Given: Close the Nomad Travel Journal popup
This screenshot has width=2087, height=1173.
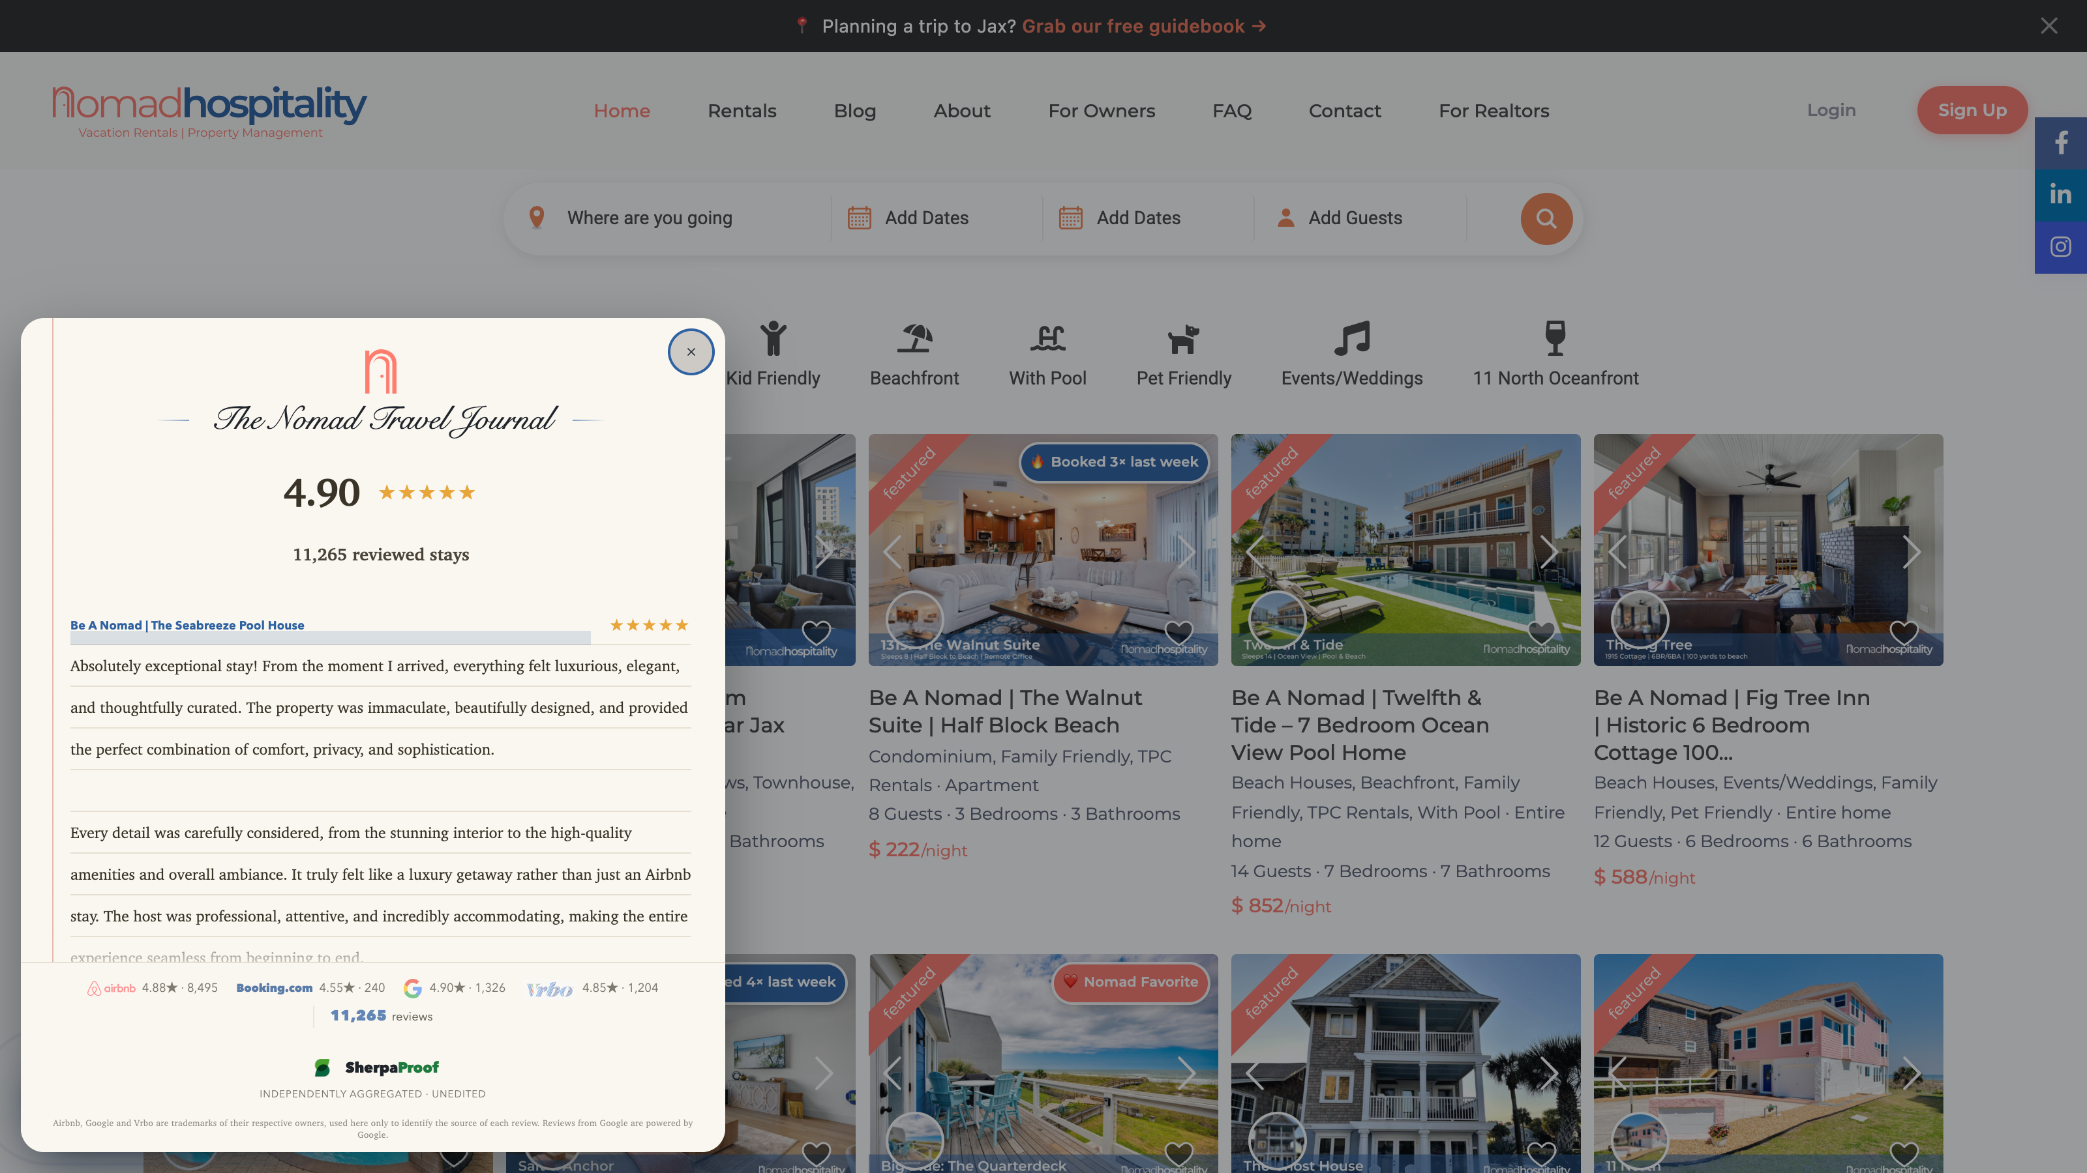Looking at the screenshot, I should [x=690, y=352].
